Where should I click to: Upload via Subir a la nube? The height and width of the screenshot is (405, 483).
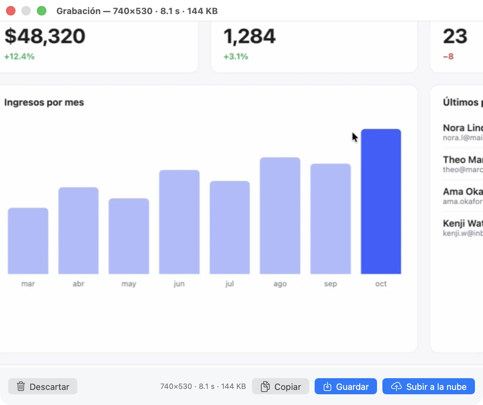pos(429,387)
